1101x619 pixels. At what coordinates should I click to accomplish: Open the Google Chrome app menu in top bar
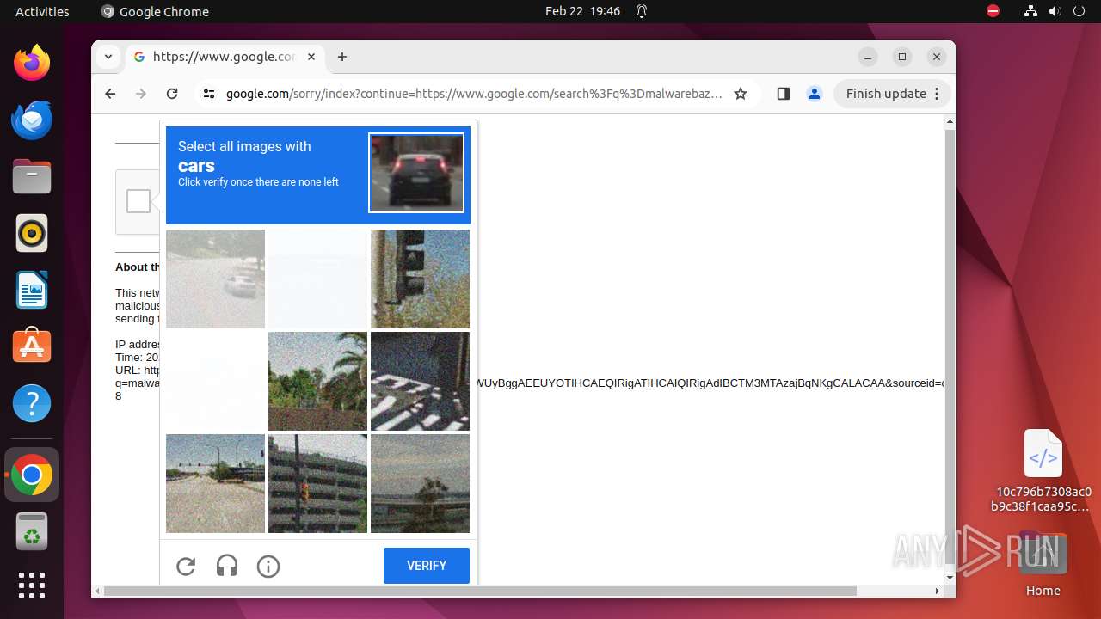(155, 11)
